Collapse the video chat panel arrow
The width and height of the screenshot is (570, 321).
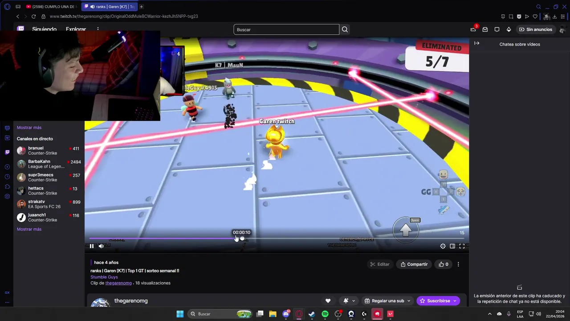point(476,43)
